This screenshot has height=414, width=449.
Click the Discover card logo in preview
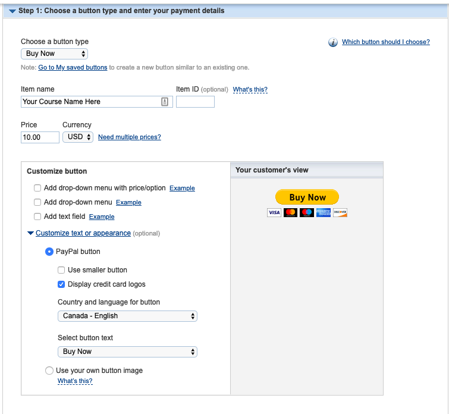340,212
